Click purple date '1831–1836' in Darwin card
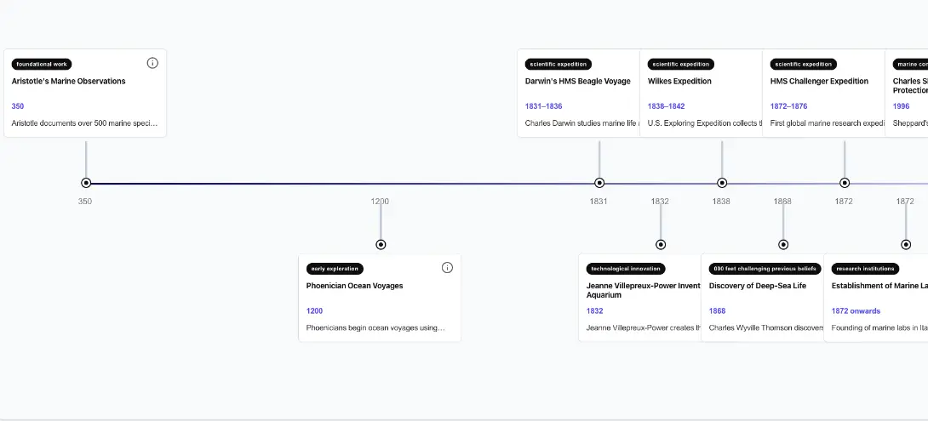Image resolution: width=928 pixels, height=421 pixels. [543, 106]
